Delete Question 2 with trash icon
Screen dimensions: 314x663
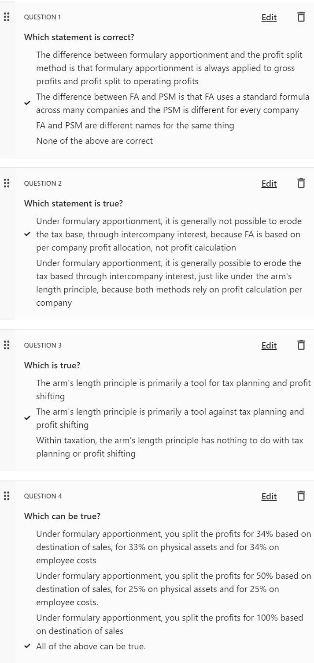301,184
